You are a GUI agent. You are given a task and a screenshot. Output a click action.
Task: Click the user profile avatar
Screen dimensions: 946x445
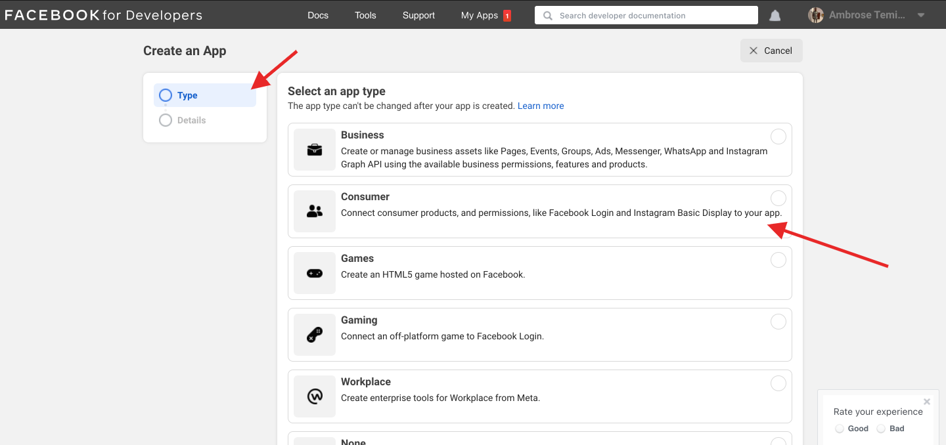(816, 15)
